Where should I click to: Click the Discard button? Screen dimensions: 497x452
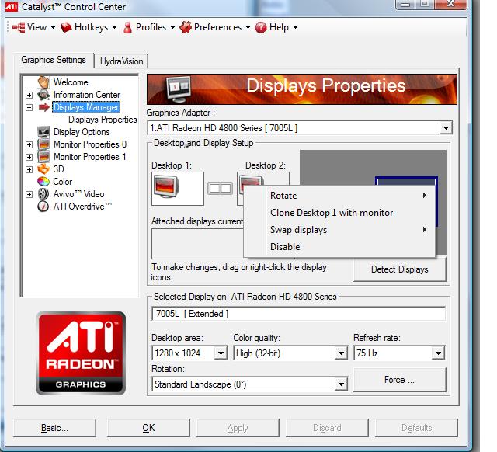(327, 428)
